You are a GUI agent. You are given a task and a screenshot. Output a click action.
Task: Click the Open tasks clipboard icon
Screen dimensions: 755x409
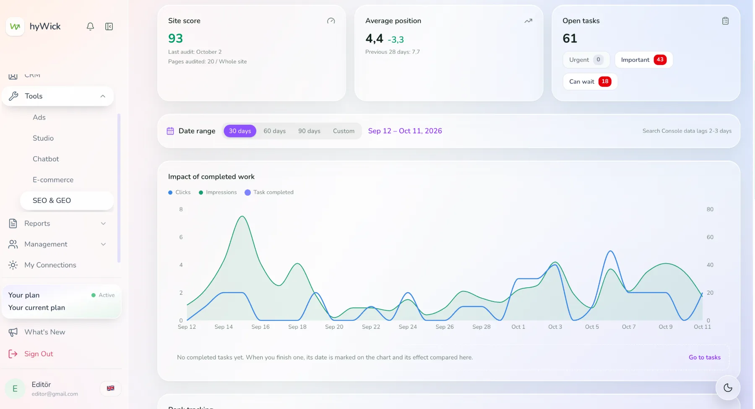point(725,21)
